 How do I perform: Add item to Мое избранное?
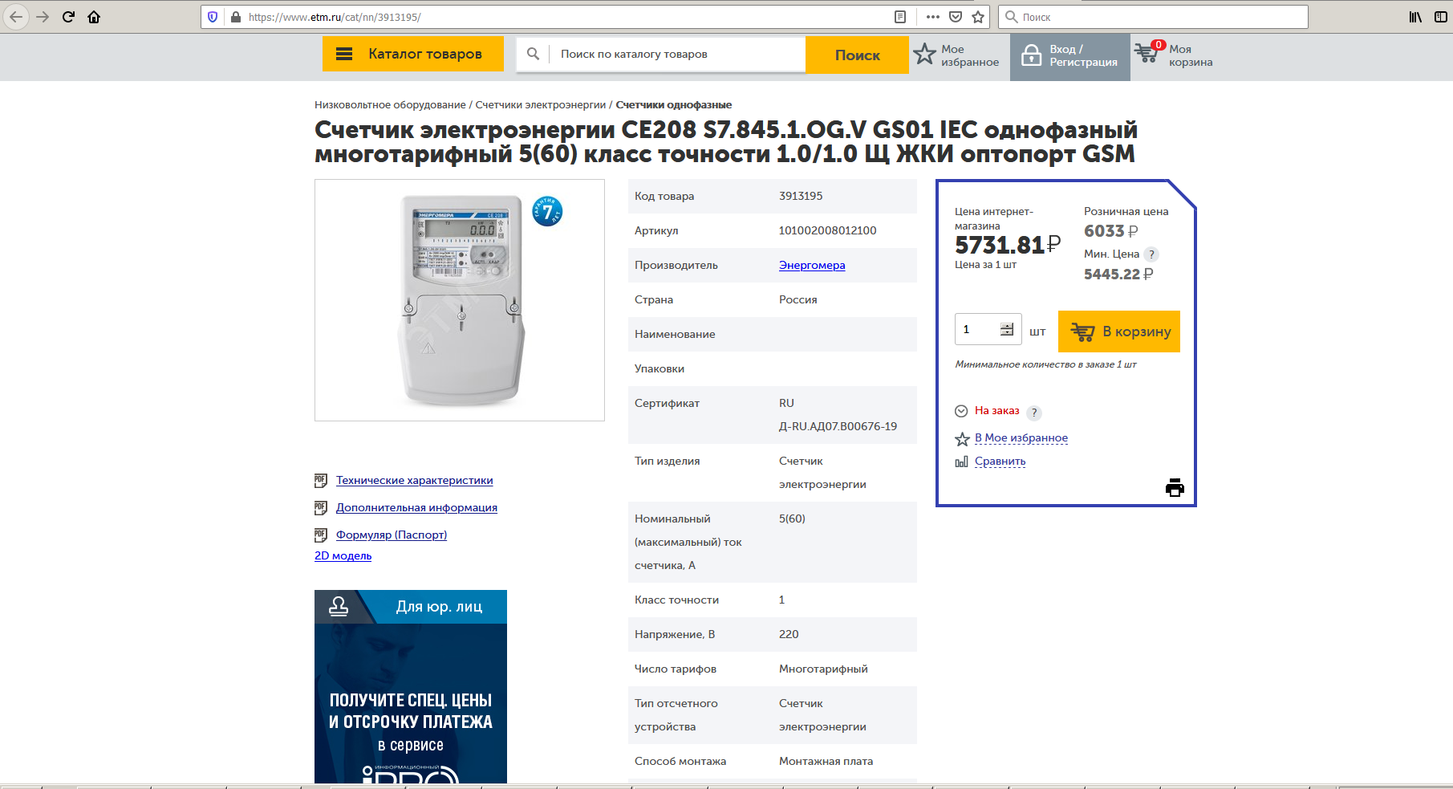1021,438
